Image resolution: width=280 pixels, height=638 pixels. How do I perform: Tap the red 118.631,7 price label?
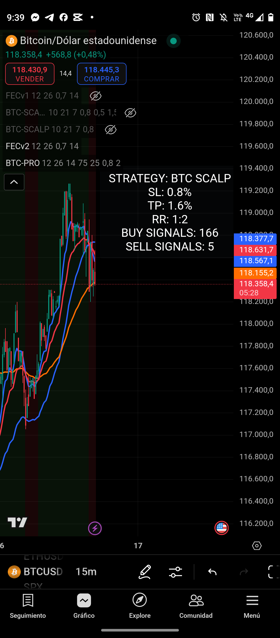(255, 250)
